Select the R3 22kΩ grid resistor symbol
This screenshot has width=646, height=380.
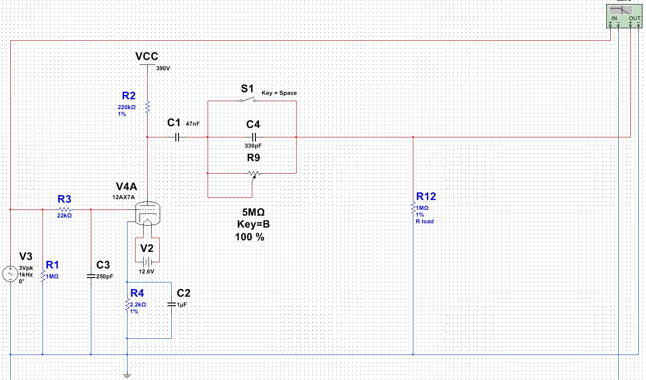65,209
